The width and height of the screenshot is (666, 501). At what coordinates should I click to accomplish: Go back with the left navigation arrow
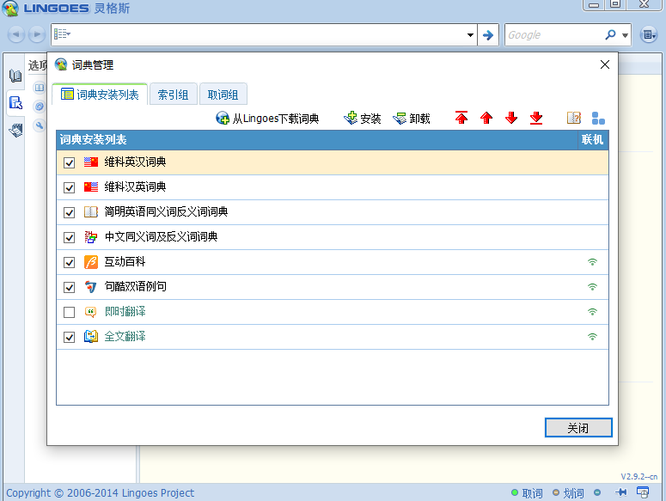point(15,34)
